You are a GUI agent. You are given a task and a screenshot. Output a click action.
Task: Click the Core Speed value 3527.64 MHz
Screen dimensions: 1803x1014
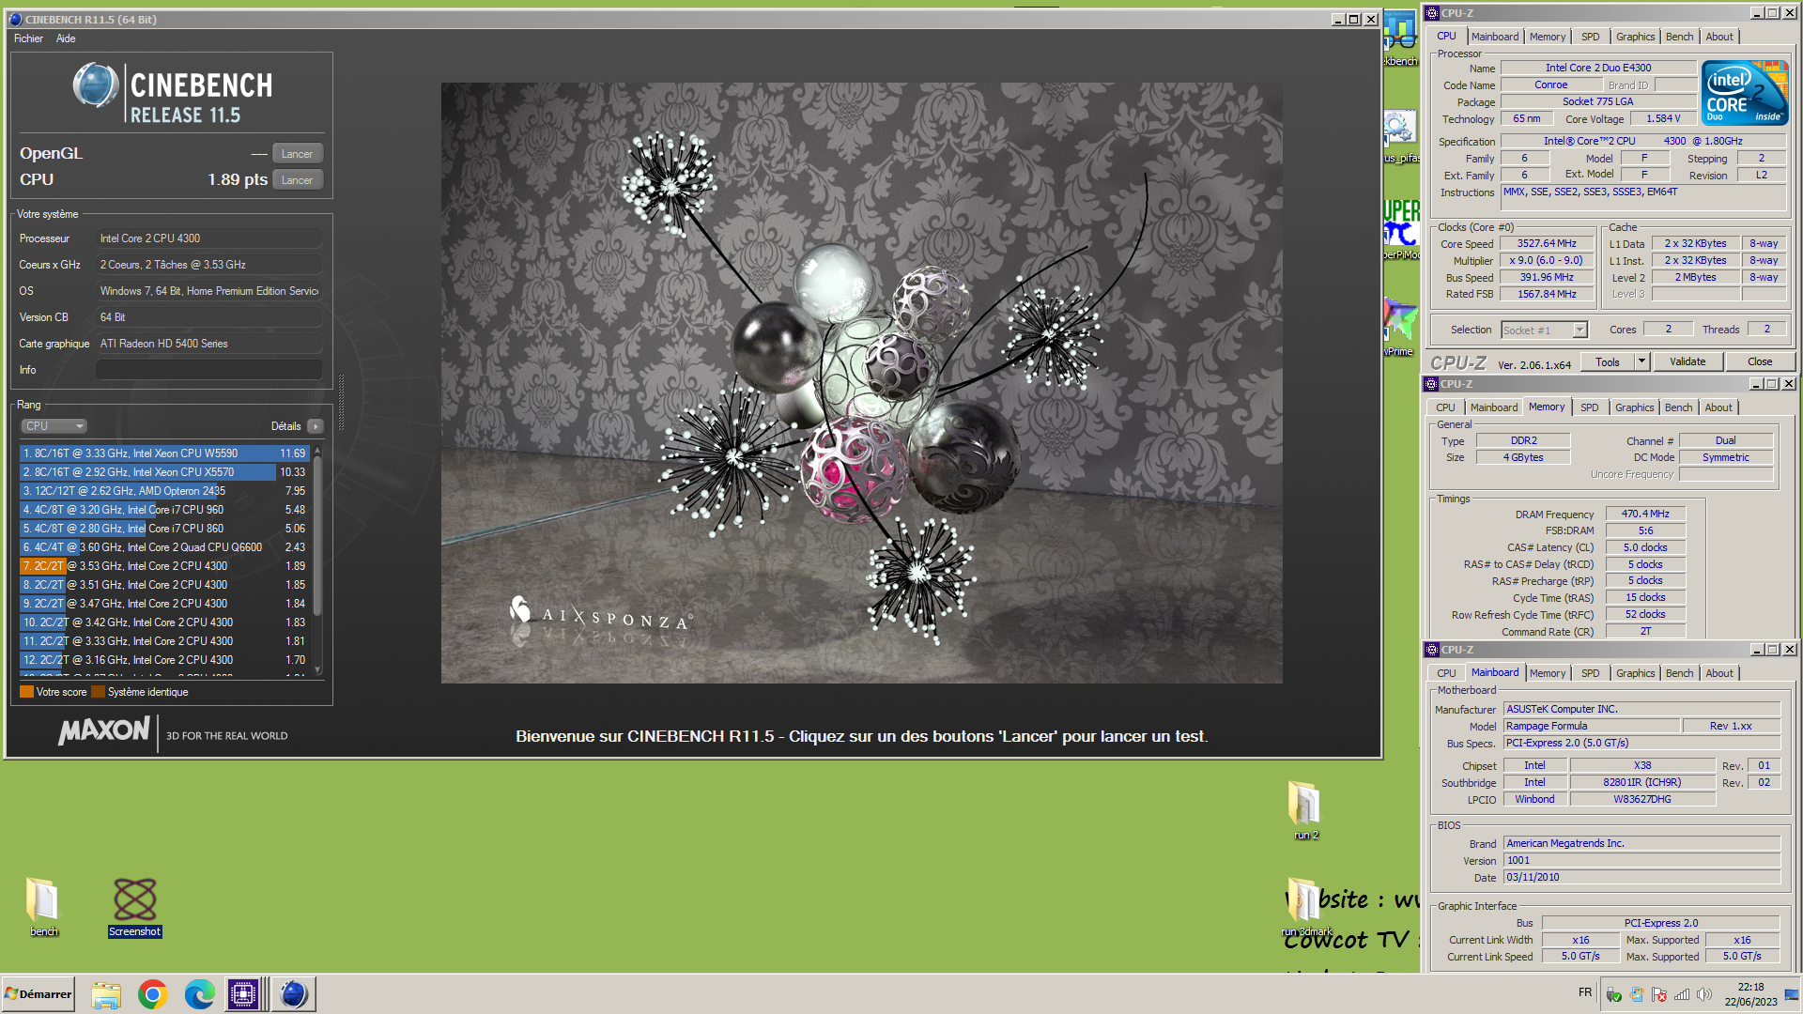click(1547, 244)
